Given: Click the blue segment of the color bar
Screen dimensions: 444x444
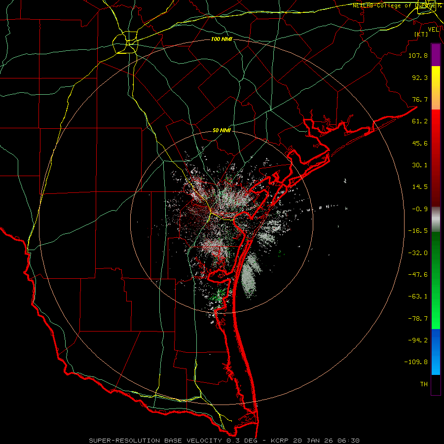Looking at the screenshot, I should tap(436, 352).
